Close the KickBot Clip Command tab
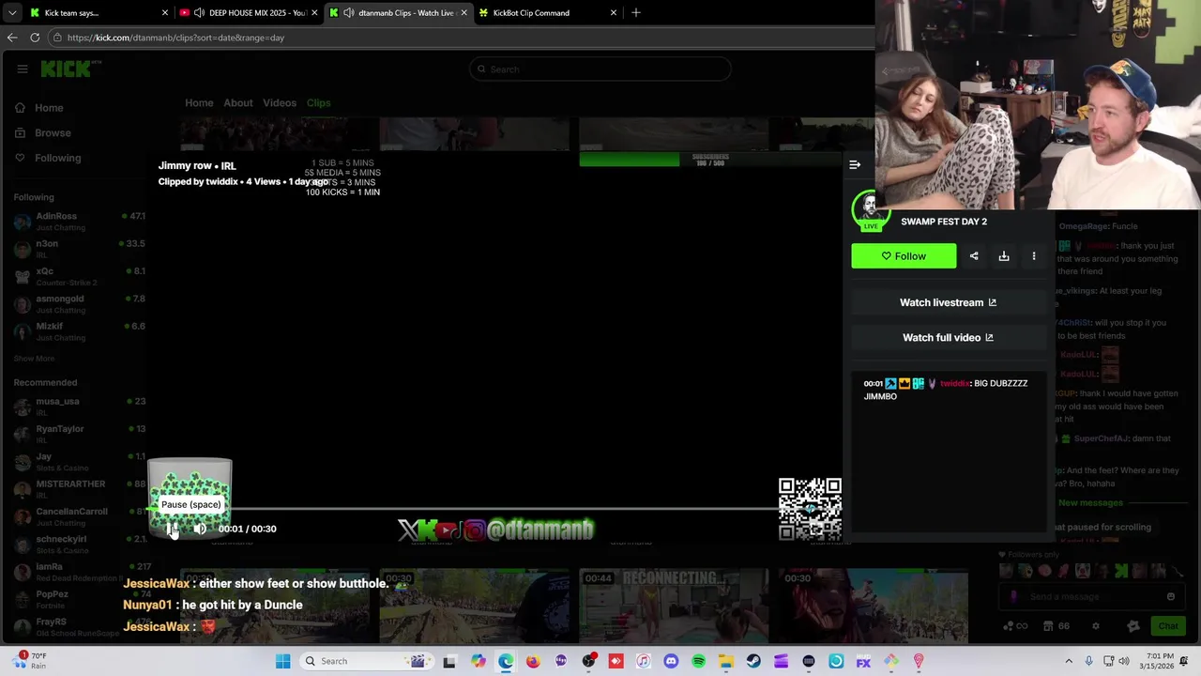Viewport: 1201px width, 676px height. coord(614,13)
